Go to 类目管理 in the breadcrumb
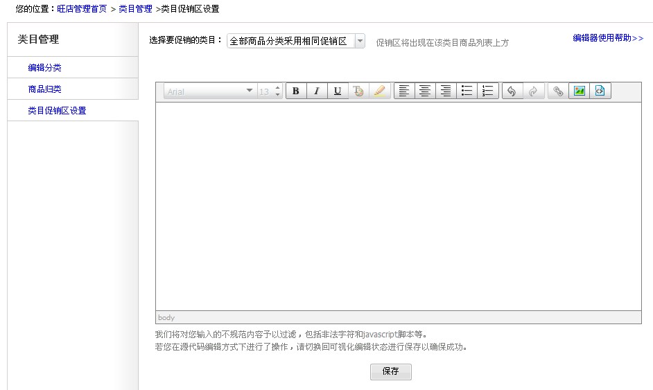The image size is (653, 390). [135, 9]
